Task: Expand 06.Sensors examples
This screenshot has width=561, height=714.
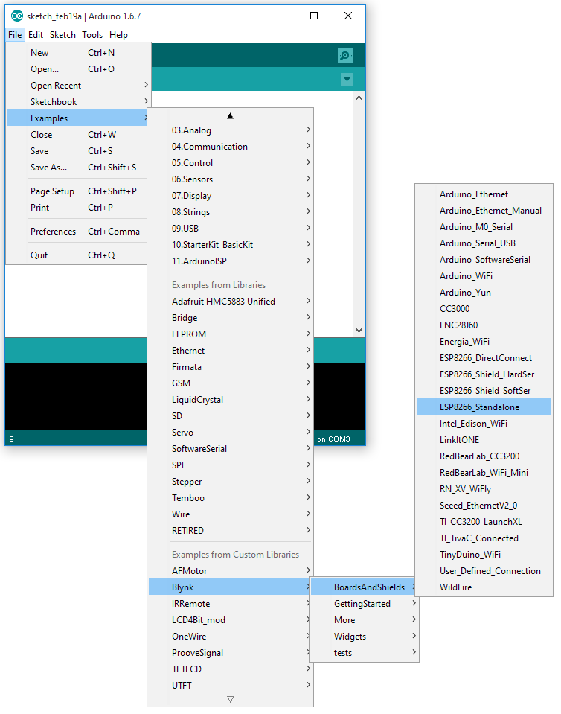Action: [x=230, y=179]
